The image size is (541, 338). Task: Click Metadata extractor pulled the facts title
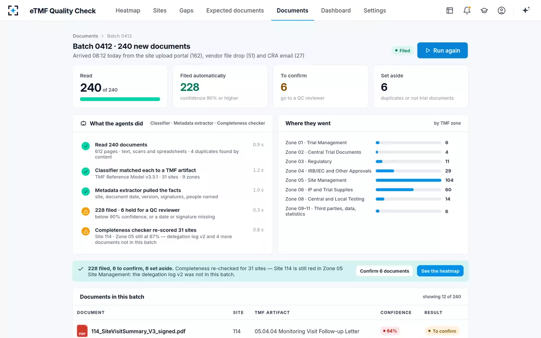pos(138,190)
